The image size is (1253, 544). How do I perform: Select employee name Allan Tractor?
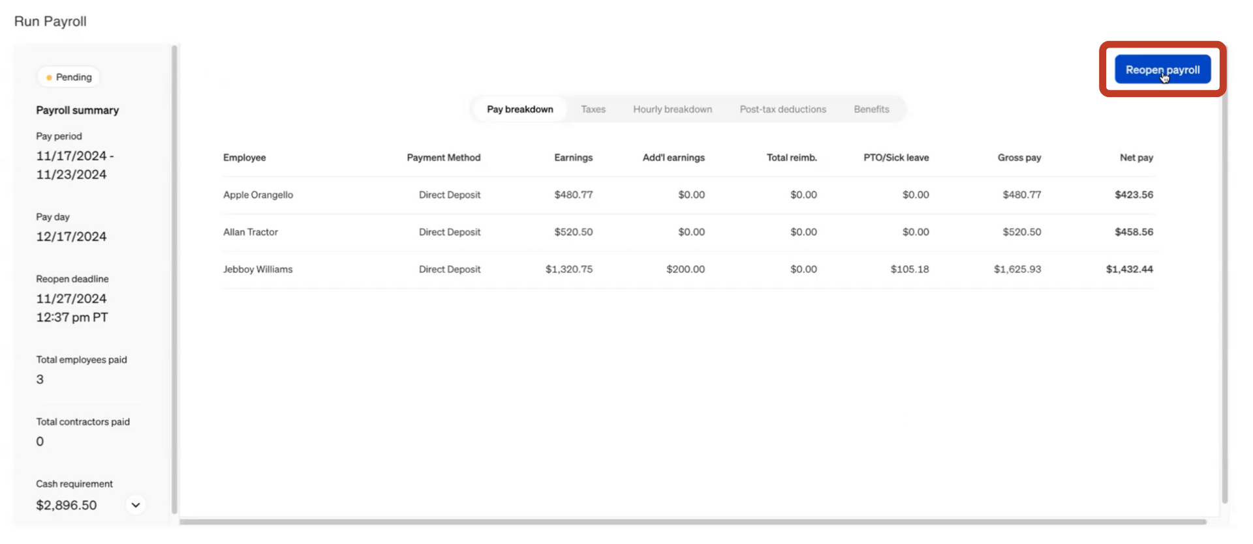tap(250, 231)
